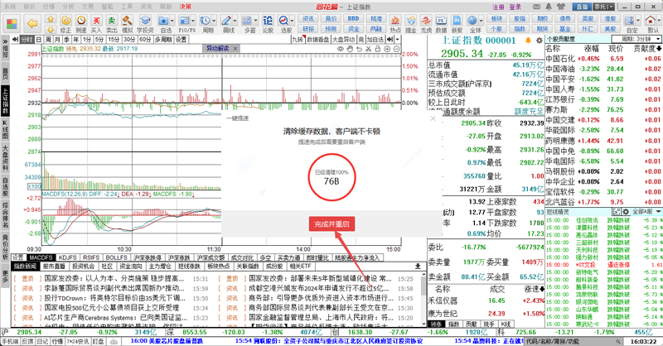Screen dimensions: 663x346
Task: Toggle the X100 volume scale label
Action: click(x=34, y=186)
